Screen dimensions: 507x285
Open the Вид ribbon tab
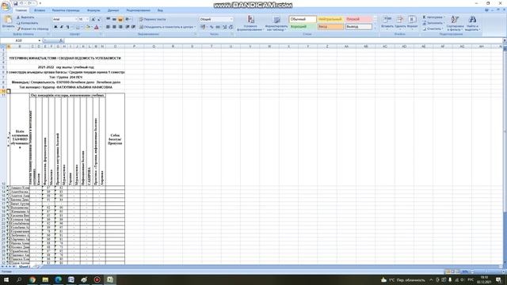click(x=160, y=10)
